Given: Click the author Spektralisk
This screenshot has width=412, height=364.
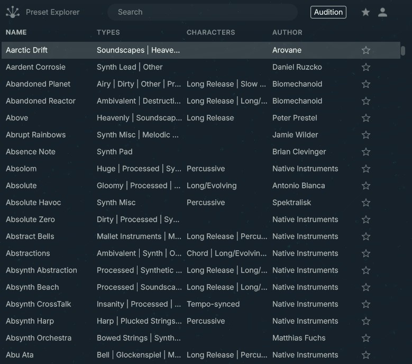Looking at the screenshot, I should (291, 203).
